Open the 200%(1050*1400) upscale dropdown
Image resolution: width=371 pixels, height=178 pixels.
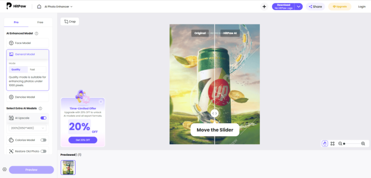(x=27, y=128)
